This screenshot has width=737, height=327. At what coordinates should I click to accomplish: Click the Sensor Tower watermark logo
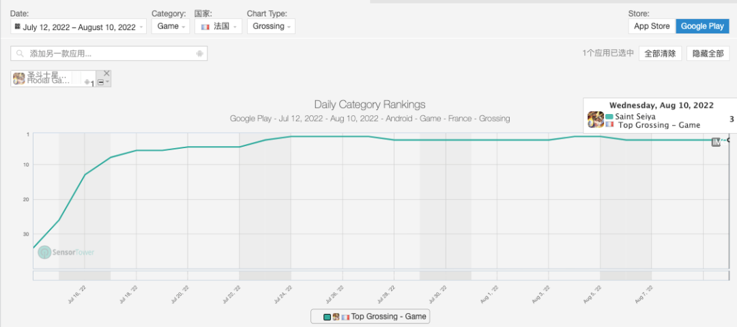pyautogui.click(x=66, y=253)
